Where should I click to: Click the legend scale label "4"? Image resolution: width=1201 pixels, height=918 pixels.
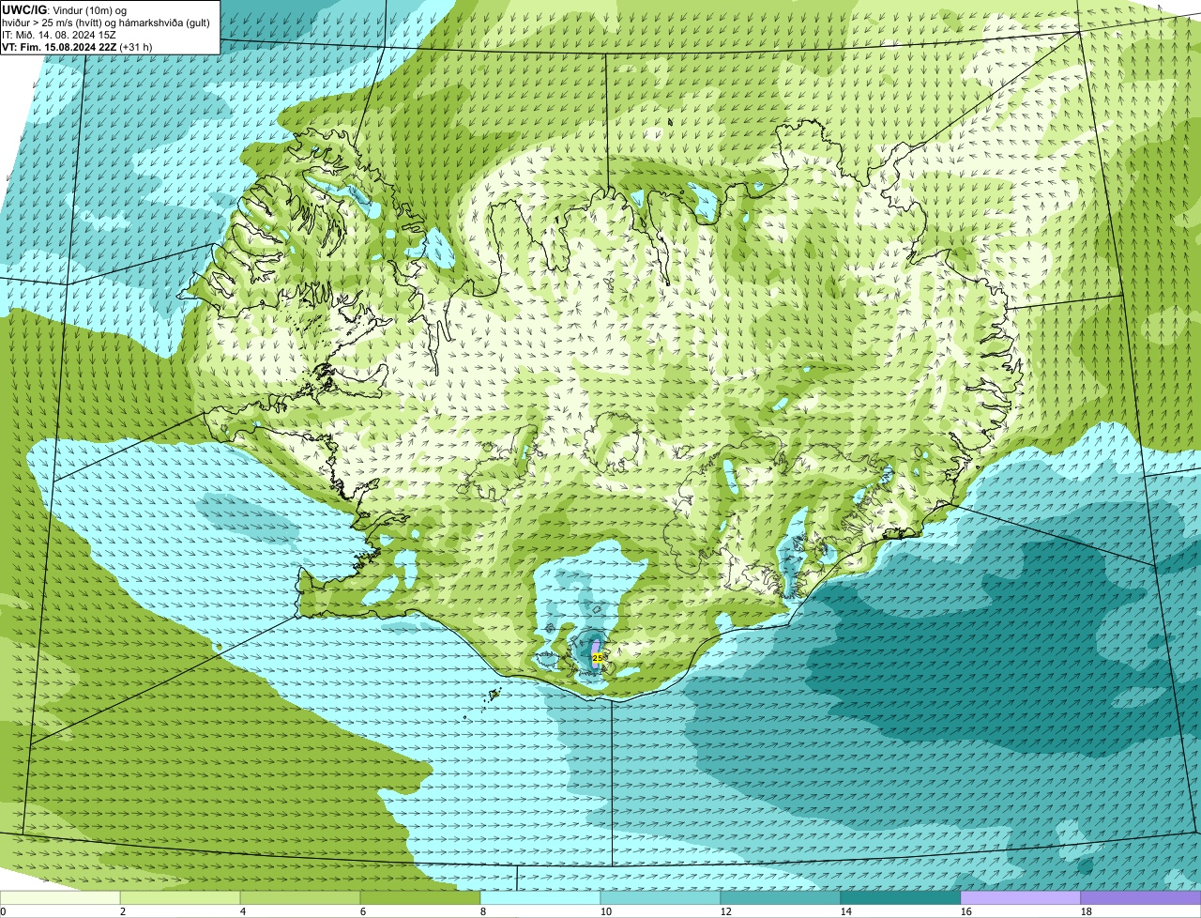pos(243,911)
